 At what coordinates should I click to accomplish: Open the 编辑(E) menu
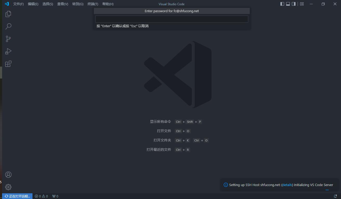click(x=33, y=4)
